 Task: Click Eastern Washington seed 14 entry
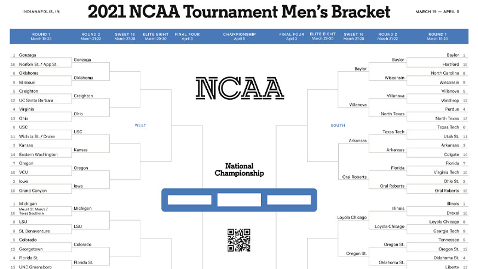pyautogui.click(x=38, y=154)
